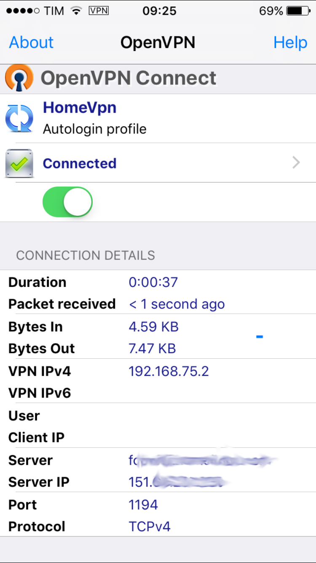This screenshot has width=316, height=563.
Task: Tap the OpenVPN keyhole logo icon
Action: click(19, 78)
